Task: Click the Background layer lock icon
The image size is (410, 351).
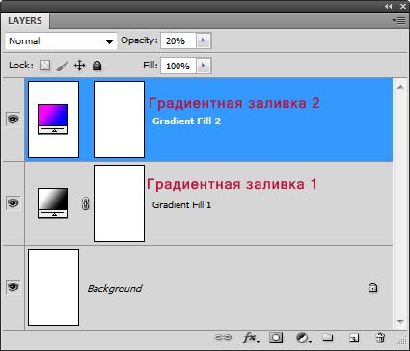Action: click(372, 287)
